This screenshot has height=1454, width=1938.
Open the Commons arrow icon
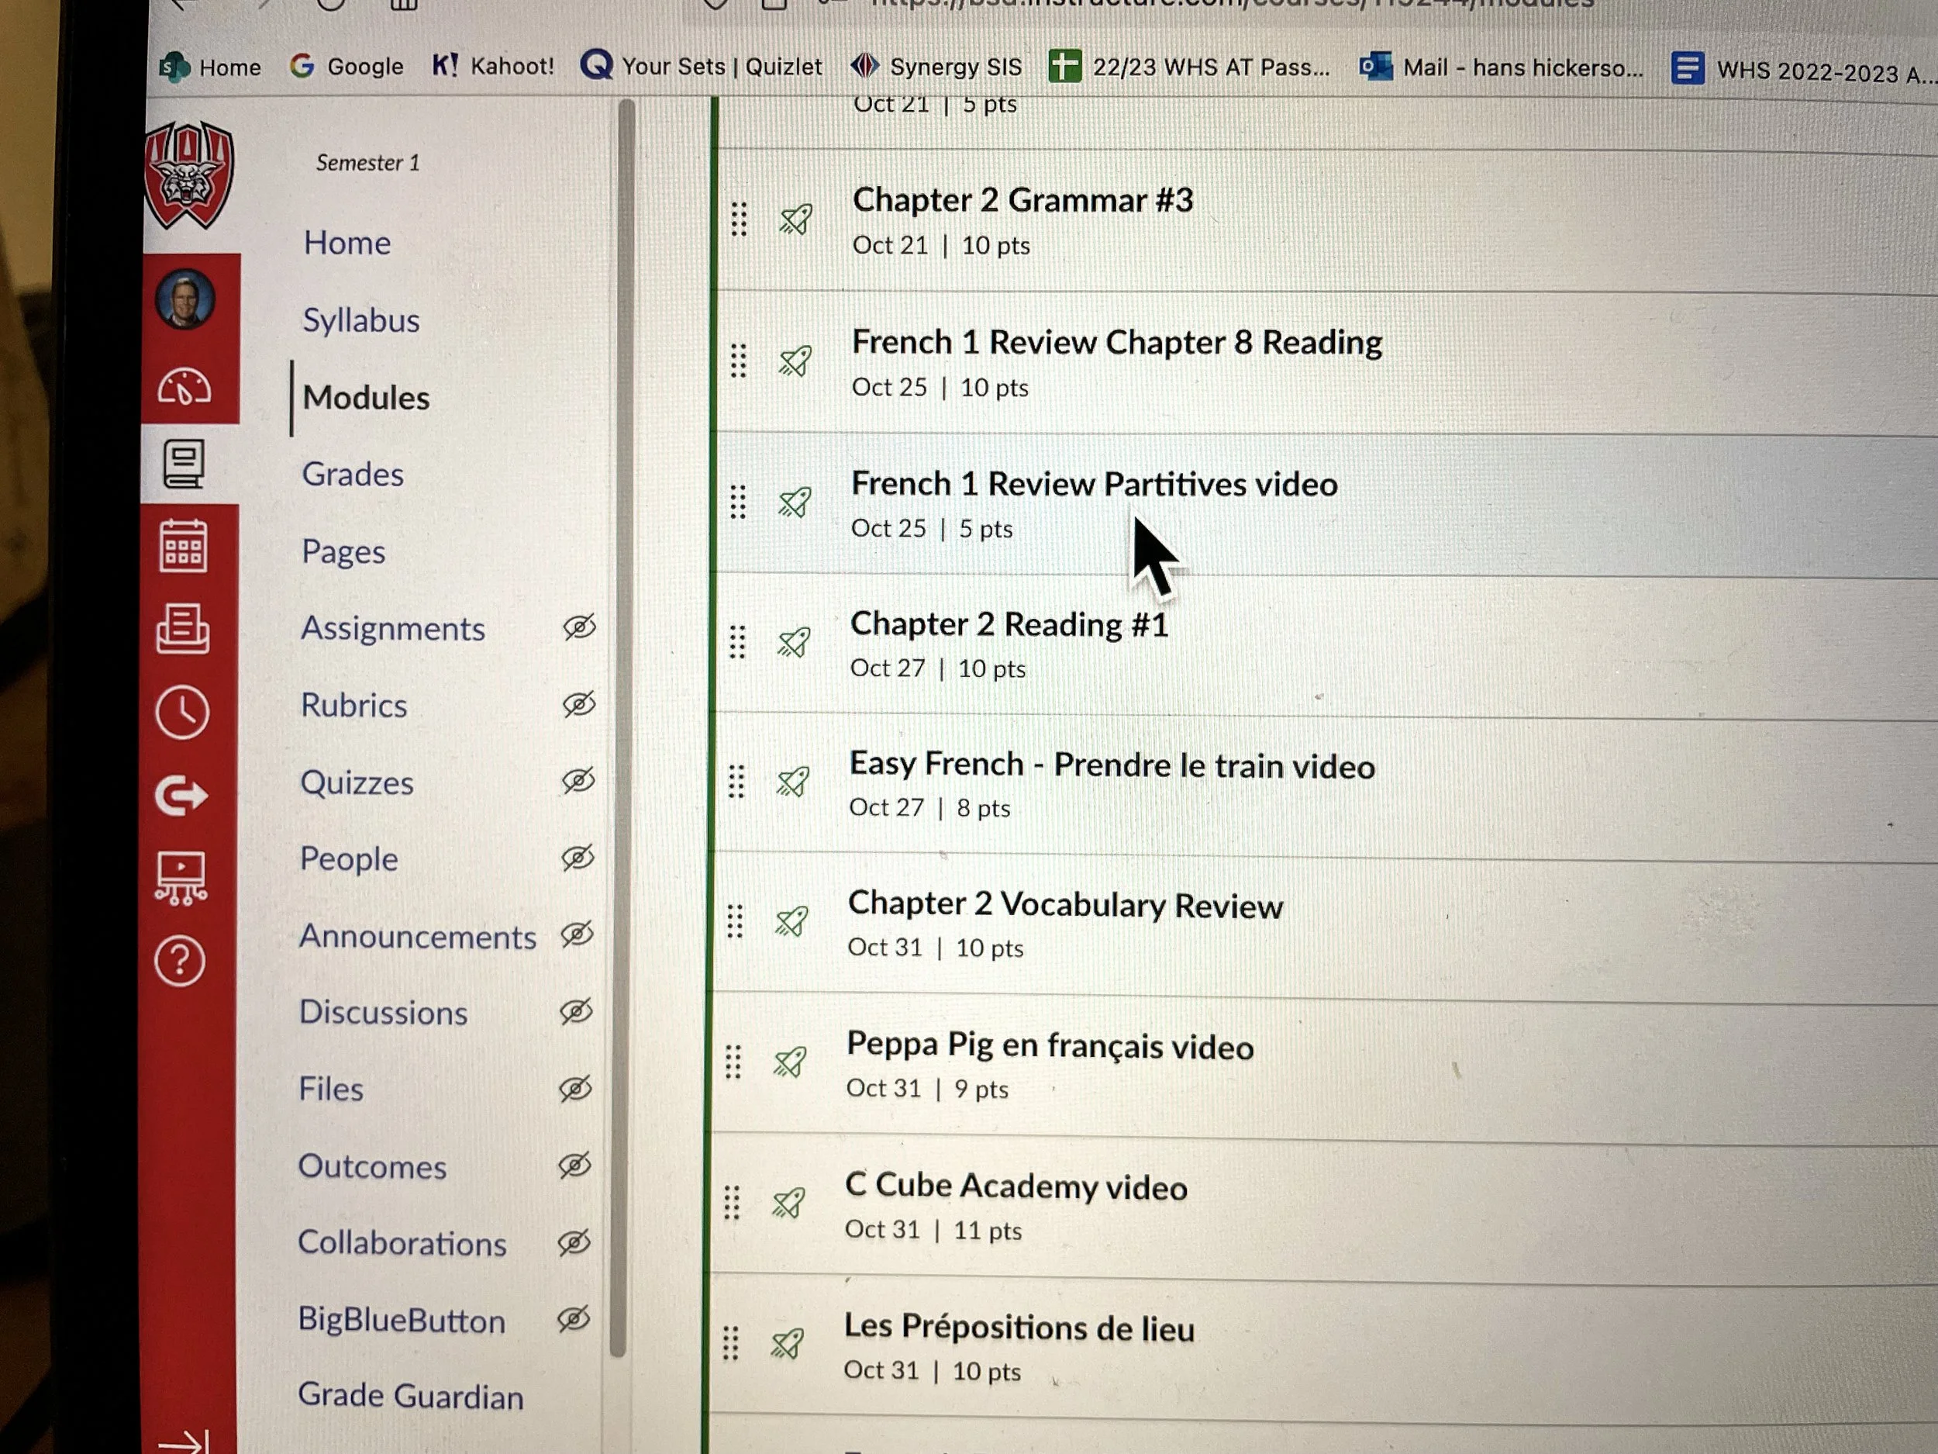(181, 796)
